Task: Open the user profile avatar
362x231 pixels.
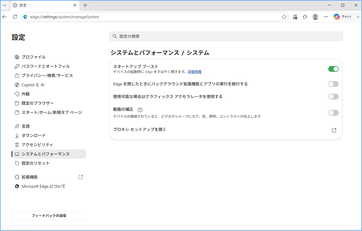Action: (x=315, y=17)
